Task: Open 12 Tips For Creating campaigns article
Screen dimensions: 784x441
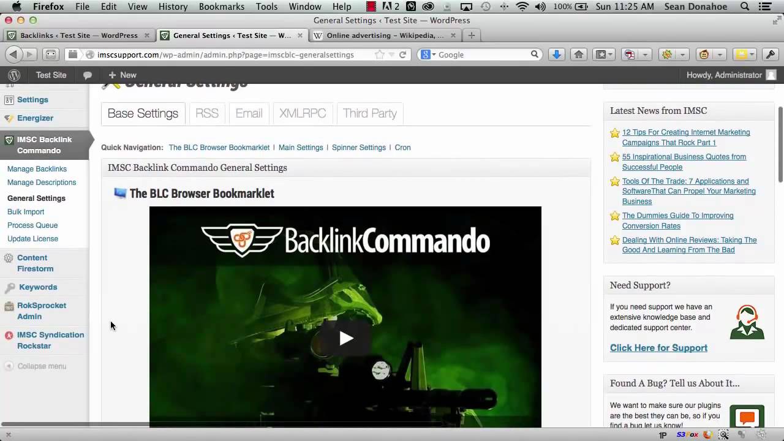Action: click(x=686, y=137)
